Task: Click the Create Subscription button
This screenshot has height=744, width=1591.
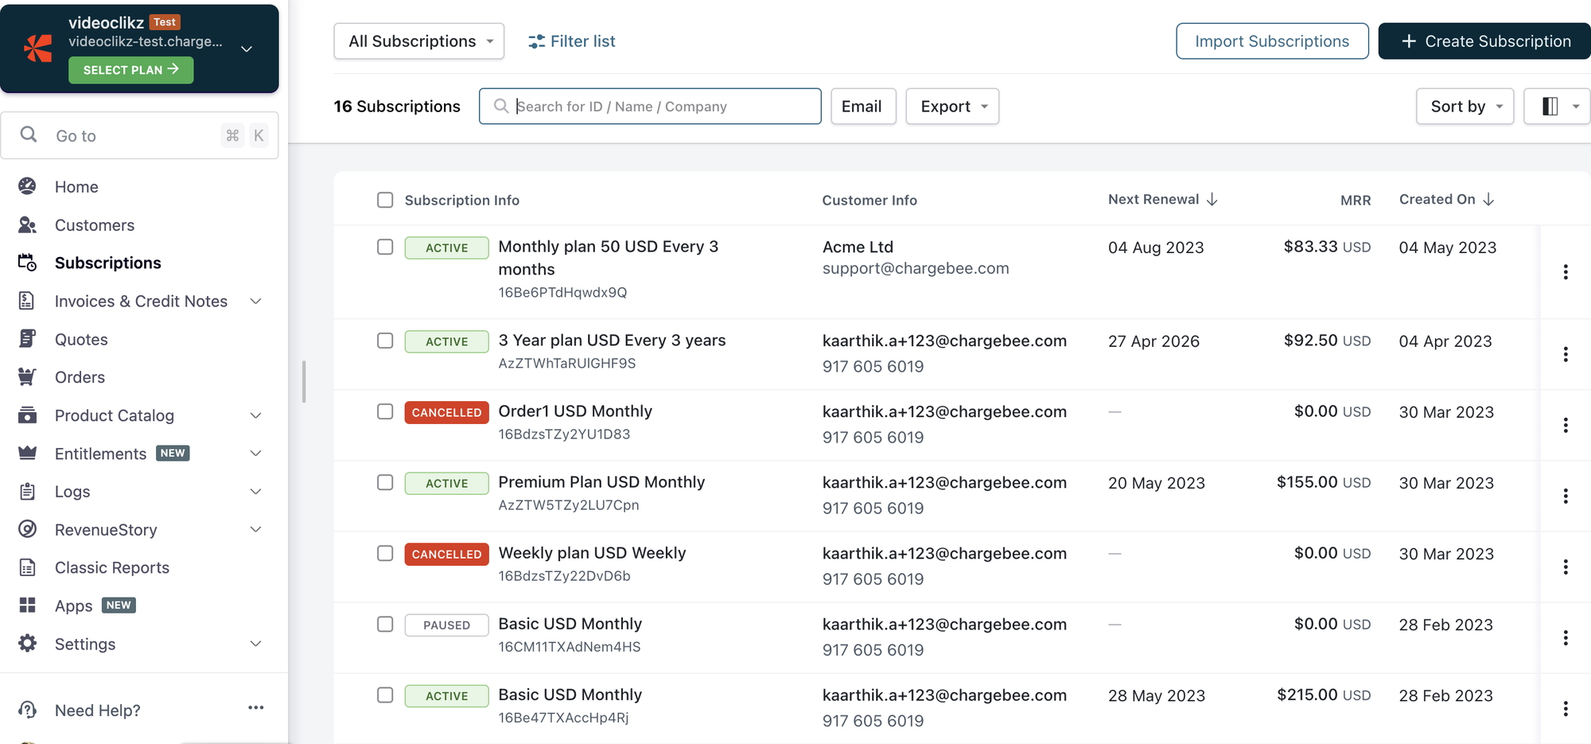Action: 1483,41
